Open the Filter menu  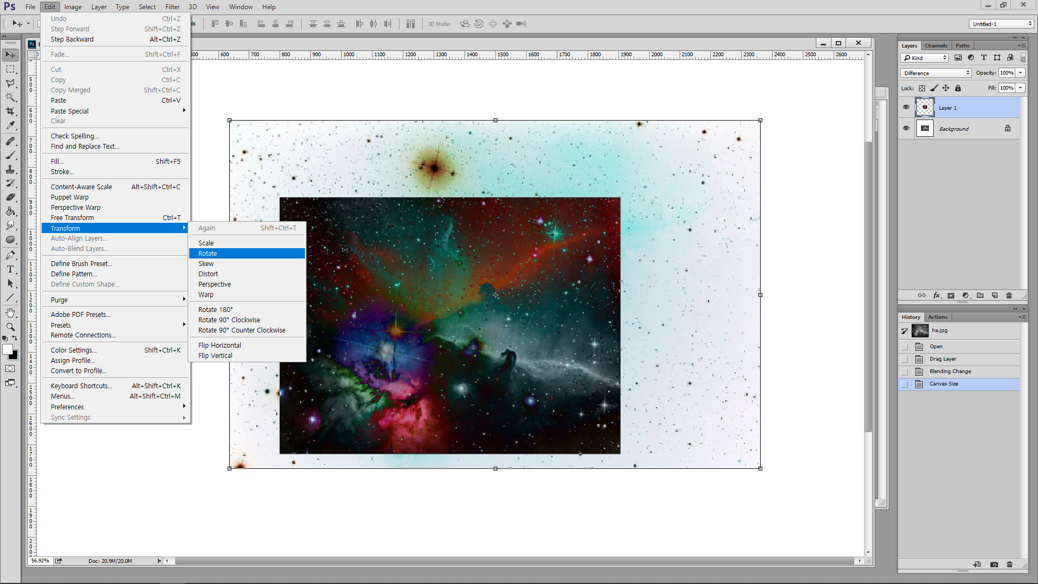click(172, 6)
